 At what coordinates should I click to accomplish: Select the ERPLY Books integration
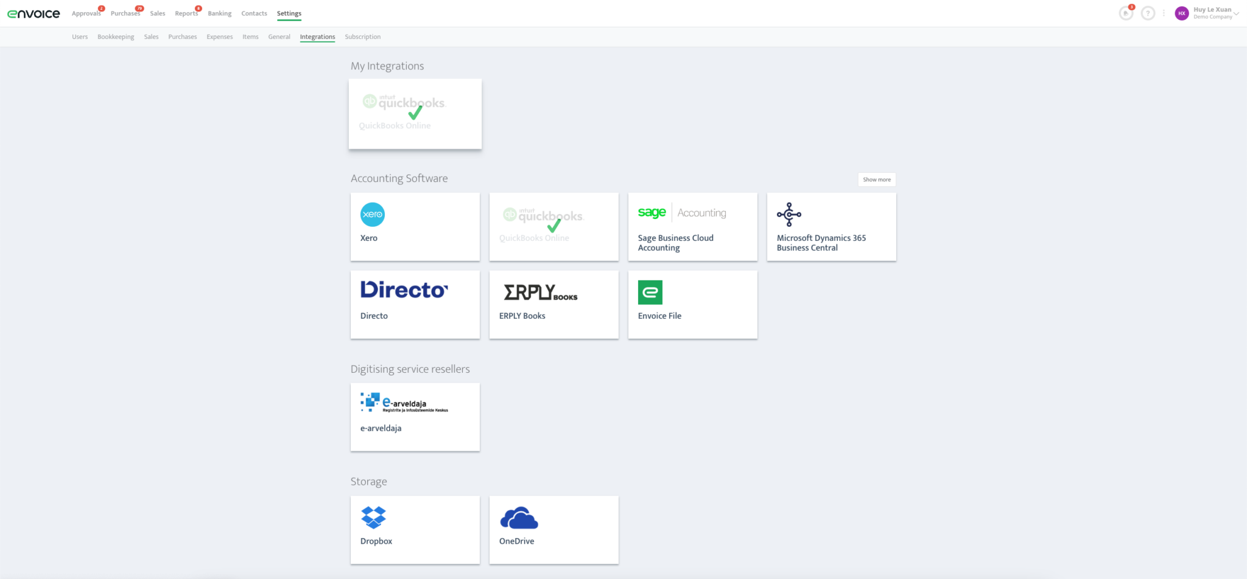point(553,304)
